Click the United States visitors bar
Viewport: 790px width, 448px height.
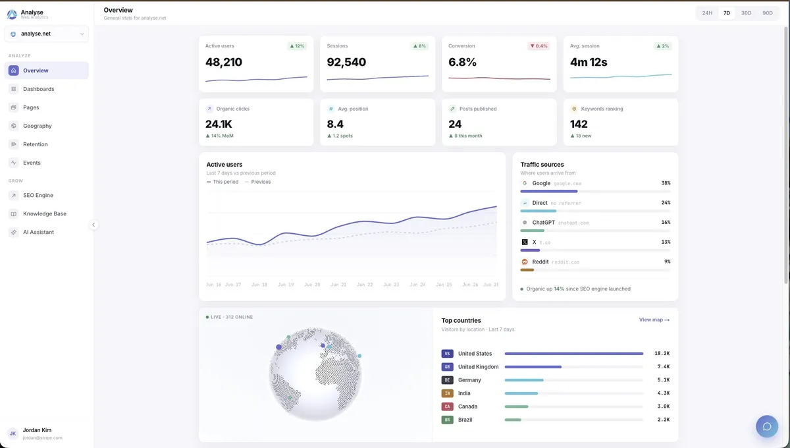pyautogui.click(x=574, y=354)
